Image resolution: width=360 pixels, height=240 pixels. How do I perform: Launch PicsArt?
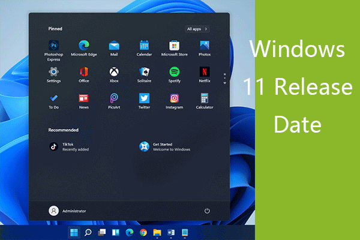[114, 101]
